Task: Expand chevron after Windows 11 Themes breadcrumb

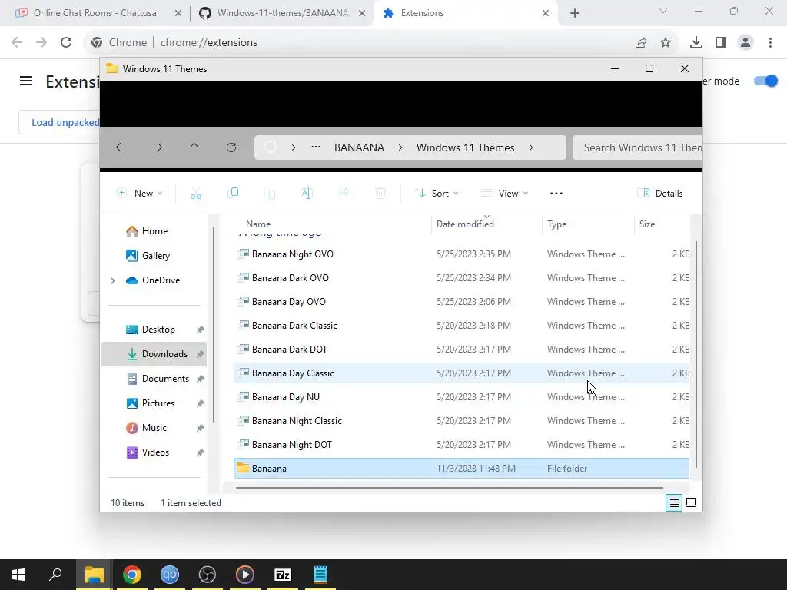Action: pyautogui.click(x=531, y=147)
